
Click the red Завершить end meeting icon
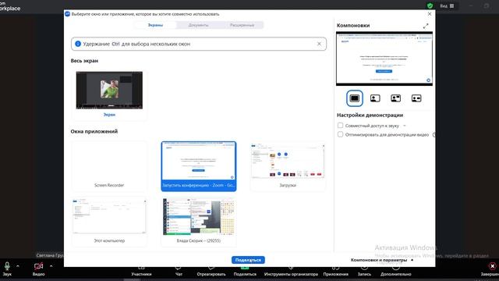point(492,266)
